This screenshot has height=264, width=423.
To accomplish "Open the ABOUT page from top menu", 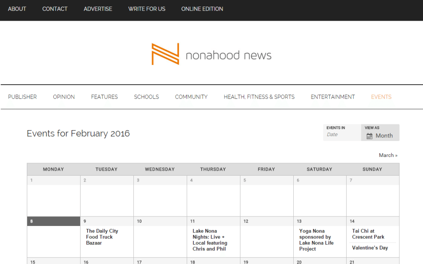I will point(17,9).
